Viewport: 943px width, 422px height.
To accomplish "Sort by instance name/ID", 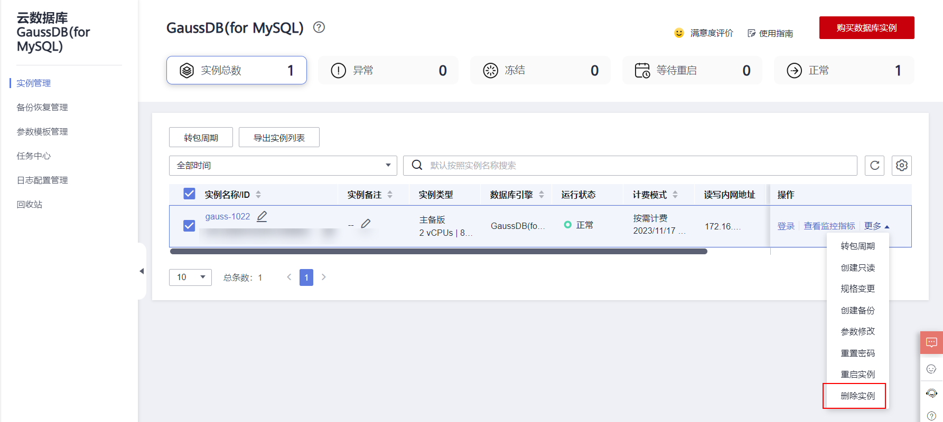I will pos(258,195).
